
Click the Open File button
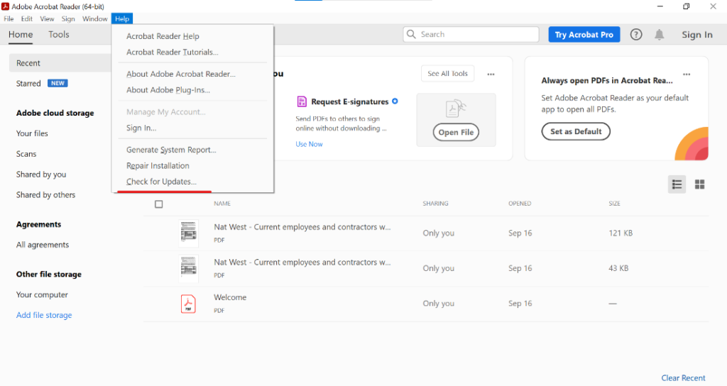pos(456,132)
